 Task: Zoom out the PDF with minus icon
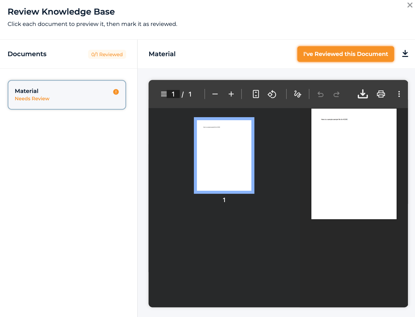click(215, 94)
